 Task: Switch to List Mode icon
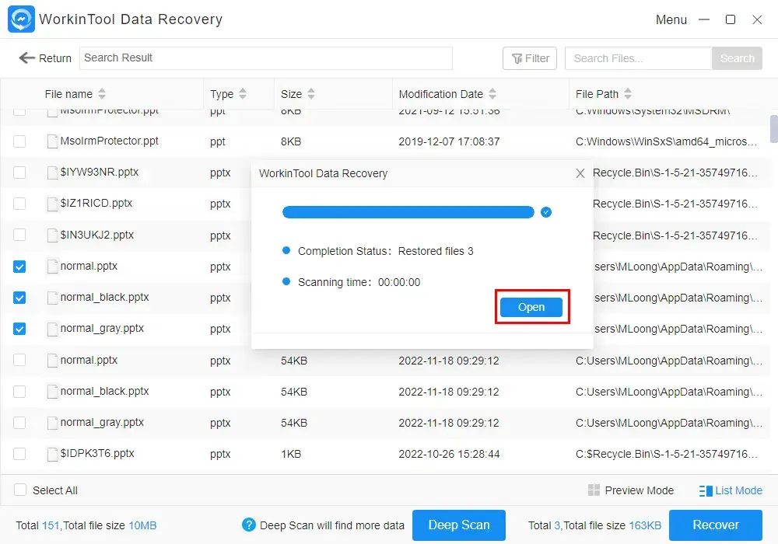coord(706,490)
